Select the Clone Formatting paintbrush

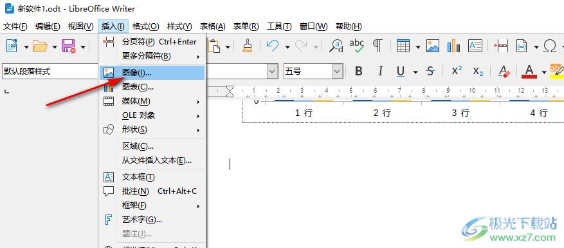(247, 46)
